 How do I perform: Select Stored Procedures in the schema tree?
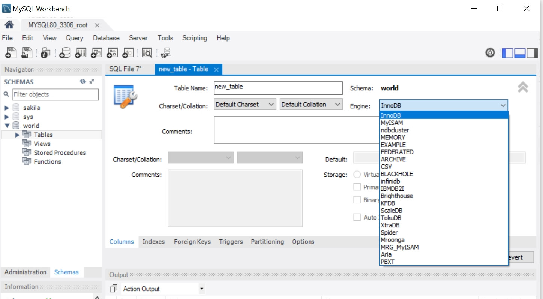[x=60, y=153]
